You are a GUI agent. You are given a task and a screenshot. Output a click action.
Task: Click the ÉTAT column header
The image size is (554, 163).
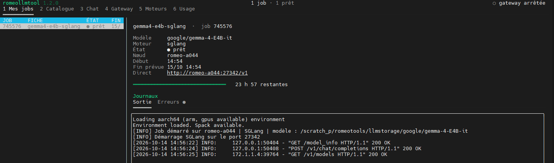coord(93,20)
